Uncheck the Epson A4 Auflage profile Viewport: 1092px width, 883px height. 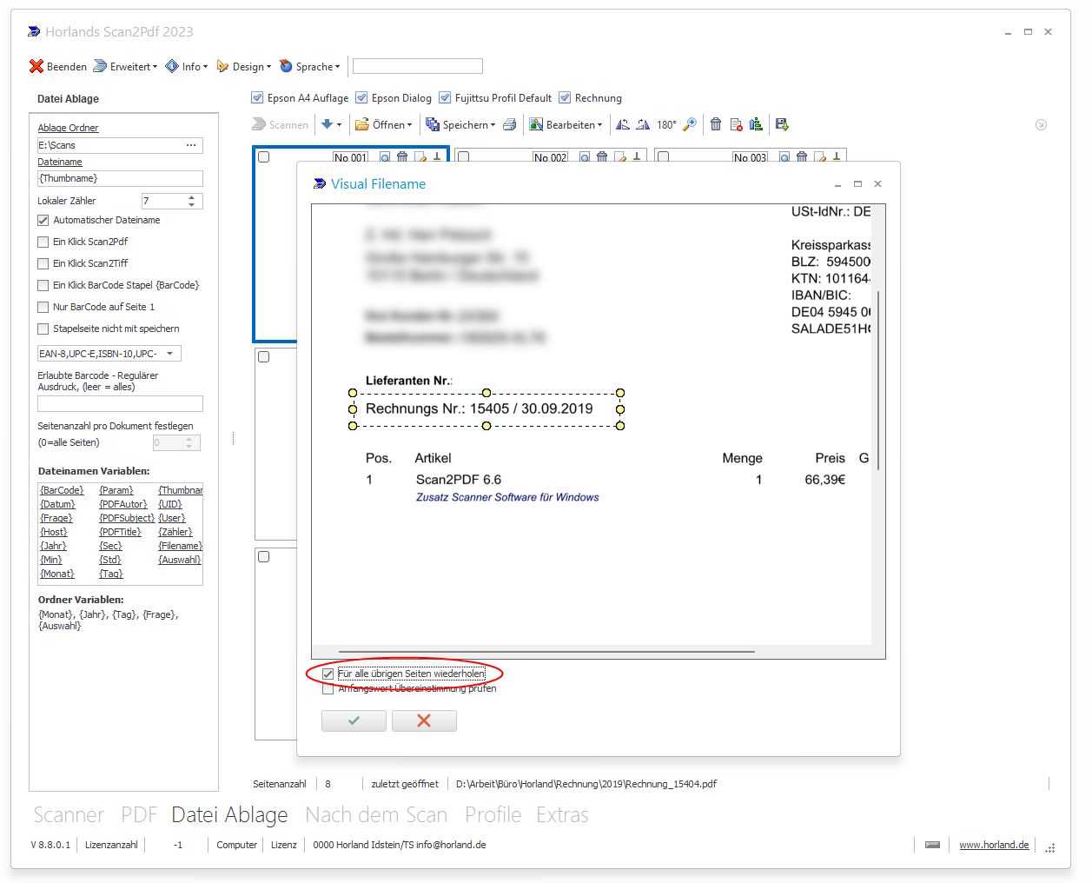257,97
